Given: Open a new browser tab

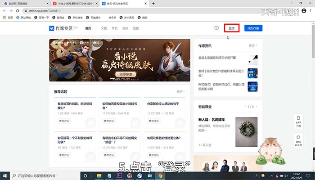Looking at the screenshot, I should coord(153,4).
